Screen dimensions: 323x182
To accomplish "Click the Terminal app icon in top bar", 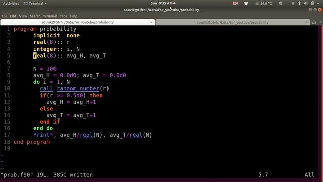I will [x=25, y=3].
